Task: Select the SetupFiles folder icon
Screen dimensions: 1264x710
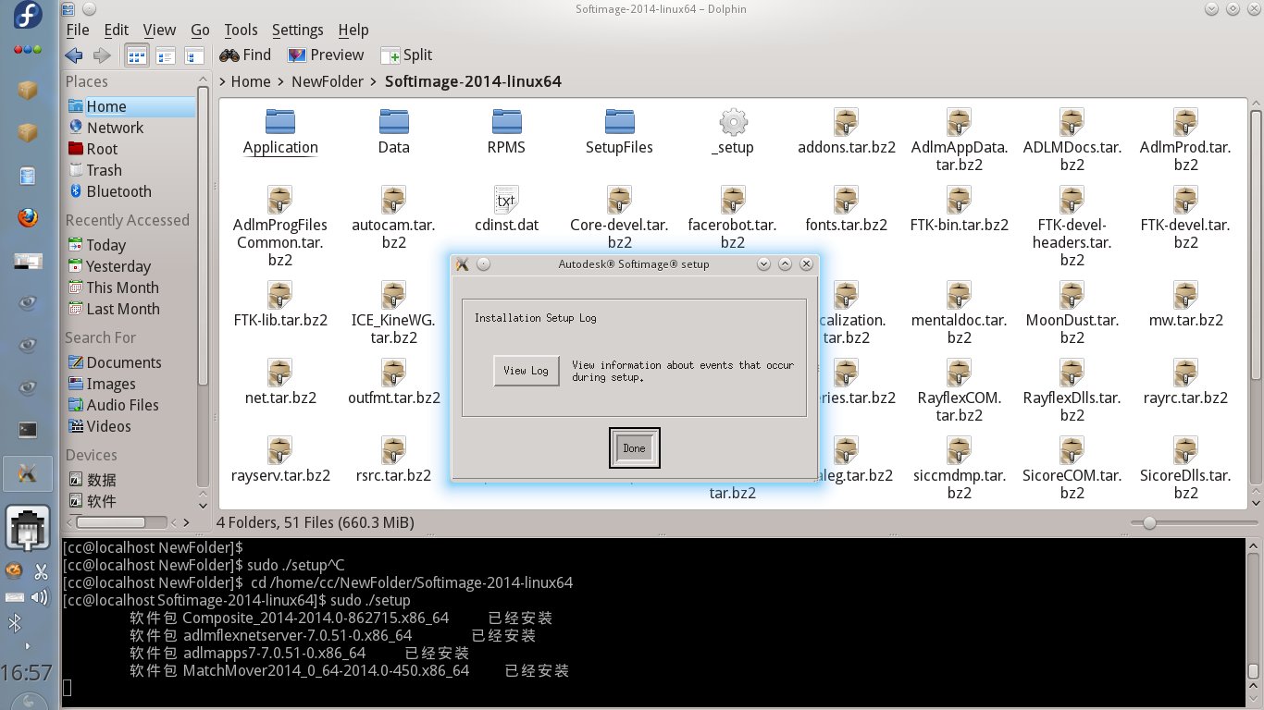Action: click(x=619, y=122)
